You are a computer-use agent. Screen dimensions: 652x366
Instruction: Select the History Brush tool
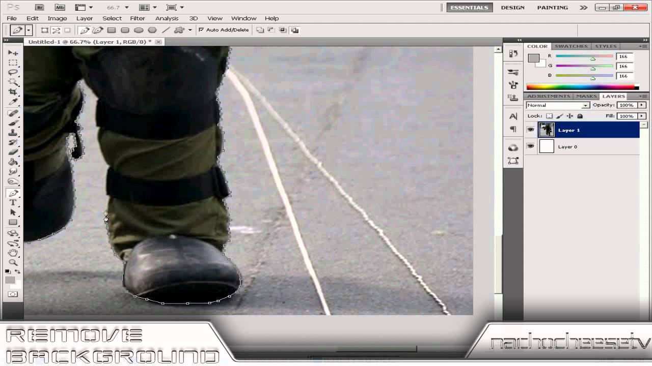tap(13, 142)
